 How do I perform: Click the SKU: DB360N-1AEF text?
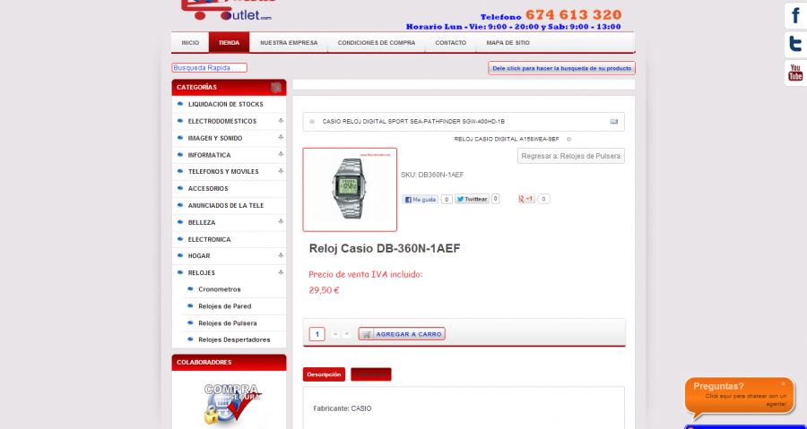432,175
